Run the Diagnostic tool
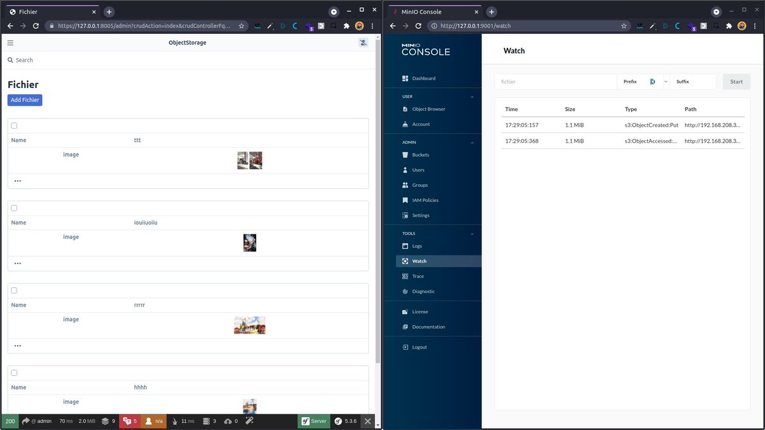This screenshot has width=765, height=430. point(423,291)
